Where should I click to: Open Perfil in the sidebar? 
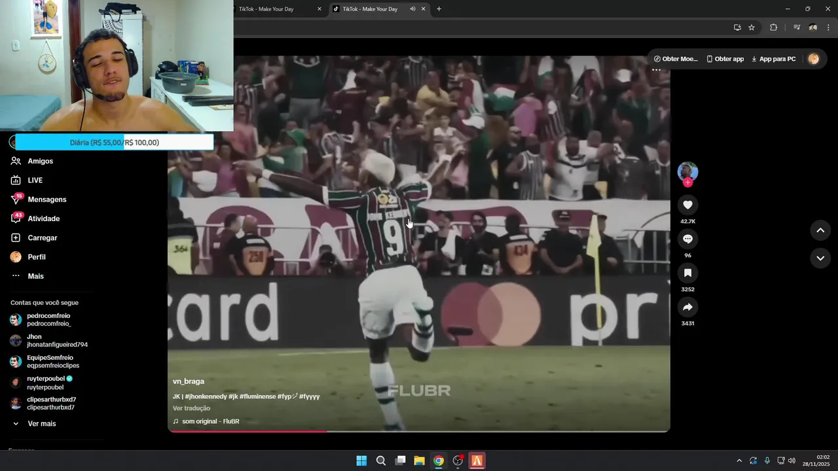point(37,257)
